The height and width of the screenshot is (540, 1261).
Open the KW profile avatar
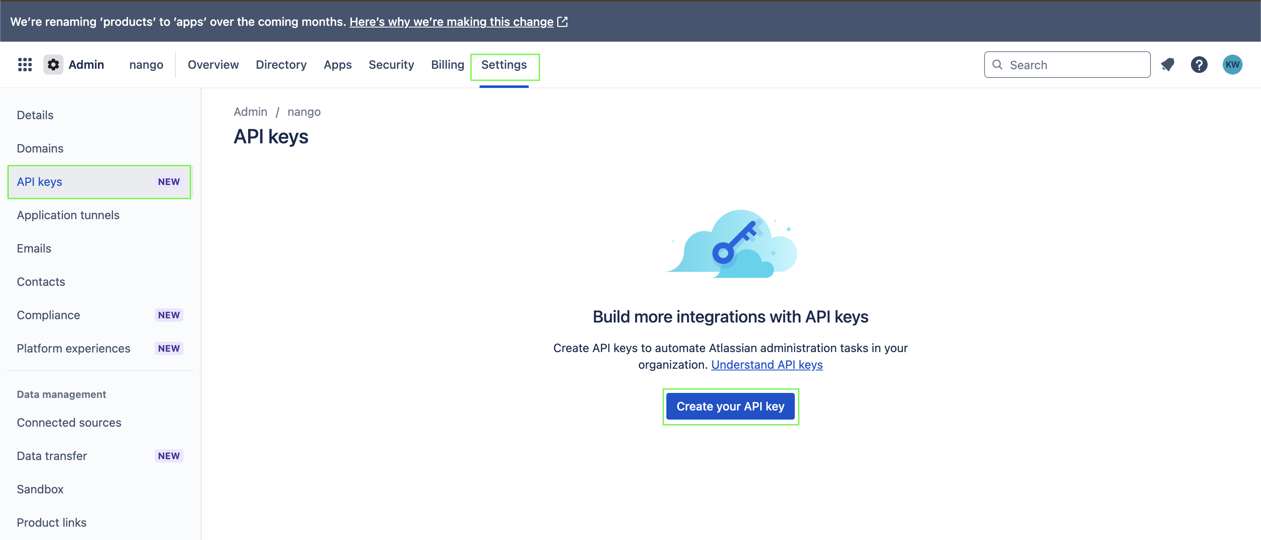pos(1232,65)
